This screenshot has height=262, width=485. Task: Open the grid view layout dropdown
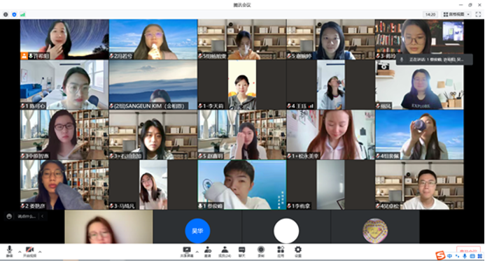456,15
